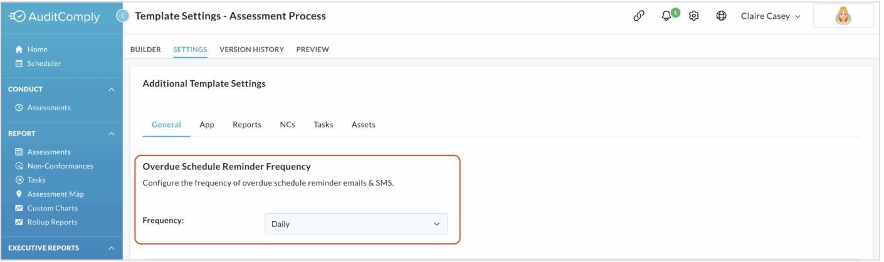
Task: Open the settings gear icon
Action: point(694,16)
